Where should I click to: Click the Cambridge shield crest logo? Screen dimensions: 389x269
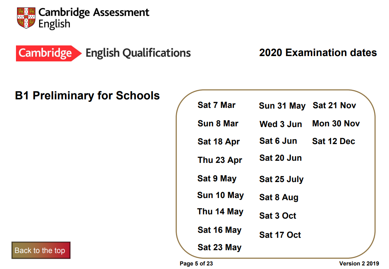click(26, 18)
